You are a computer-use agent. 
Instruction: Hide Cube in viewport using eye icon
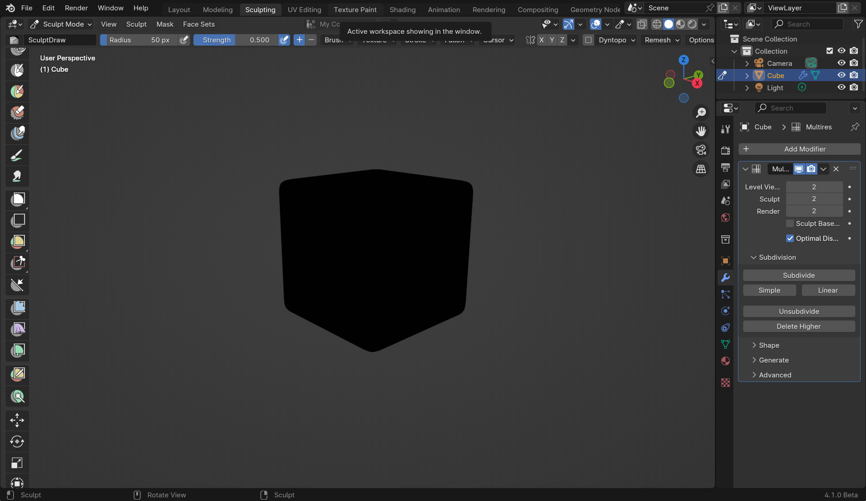[842, 75]
